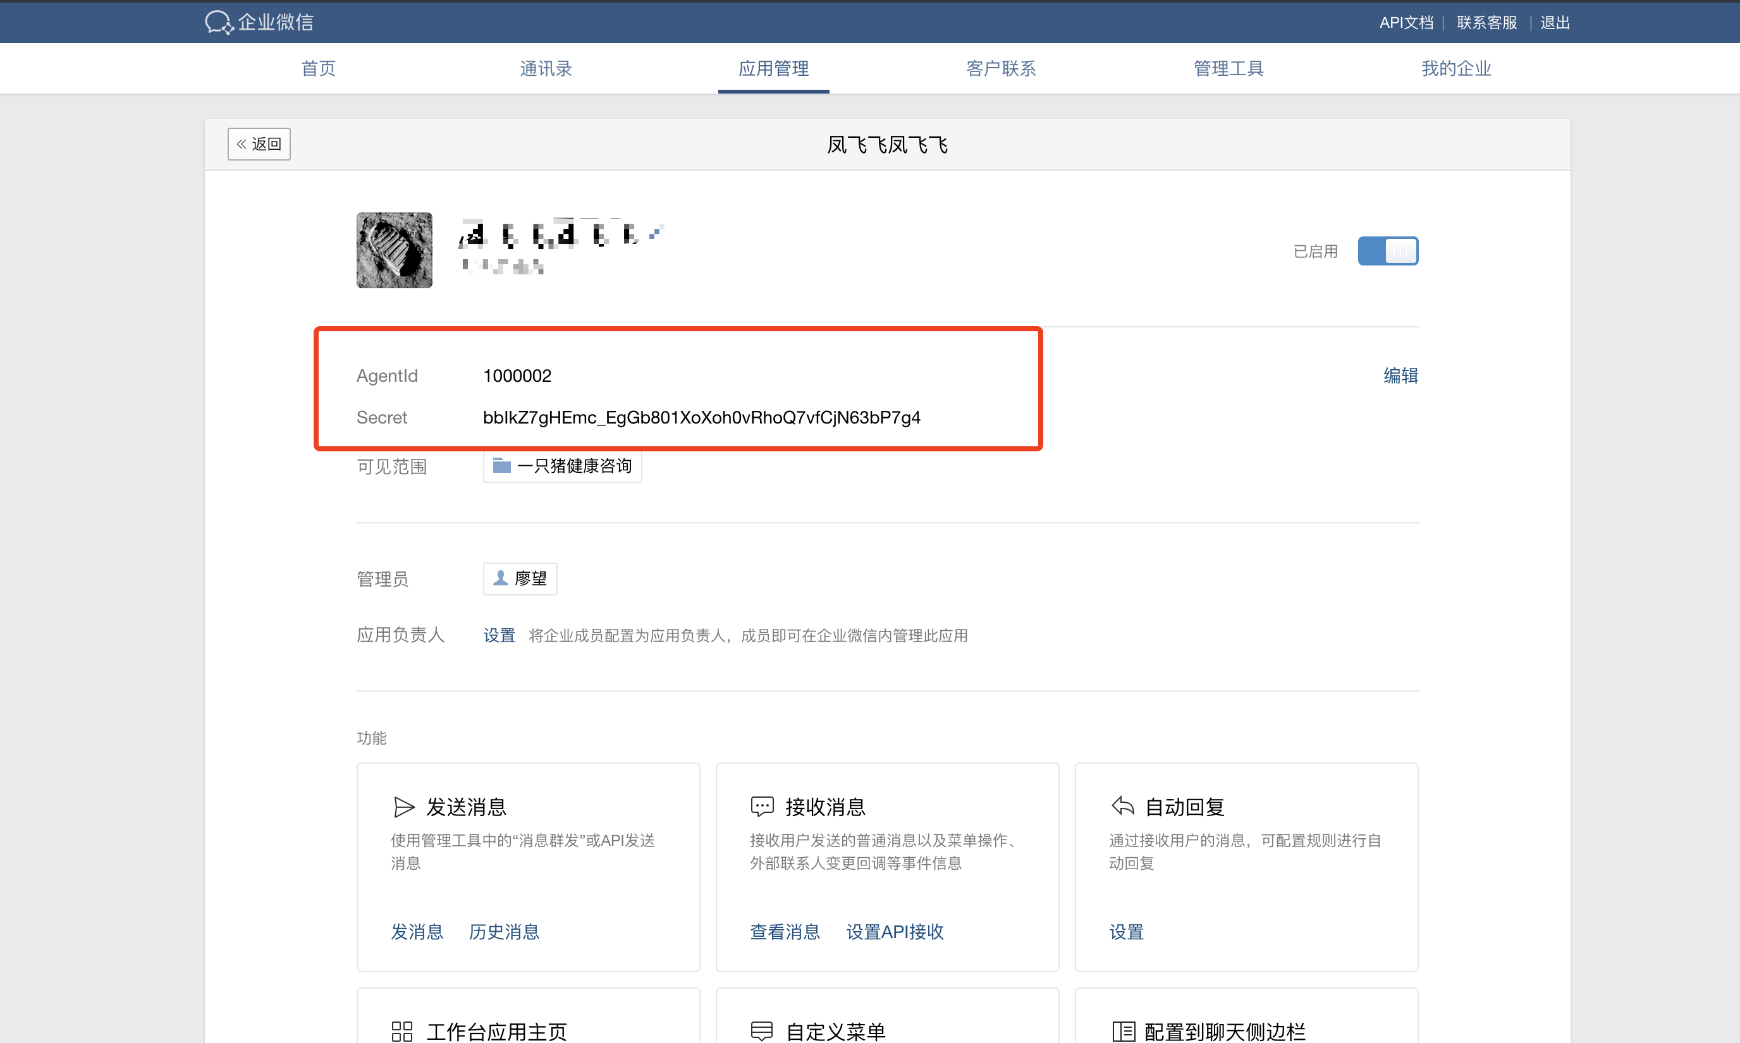Click the 廖望 administrator tag
Screen dimensions: 1740x1043
[520, 578]
